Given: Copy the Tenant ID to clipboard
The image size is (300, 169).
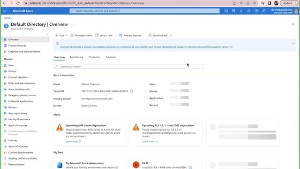Looking at the screenshot, I should pyautogui.click(x=131, y=91).
